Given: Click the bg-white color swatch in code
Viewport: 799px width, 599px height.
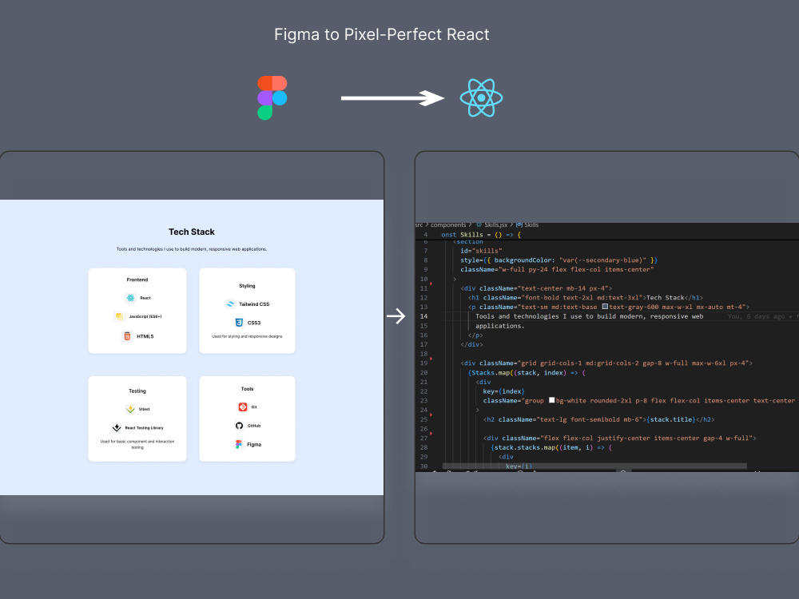Looking at the screenshot, I should (552, 400).
